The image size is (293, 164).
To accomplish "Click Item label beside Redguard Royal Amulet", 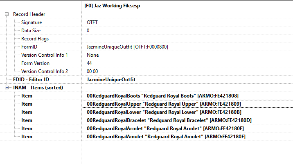I will point(27,137).
